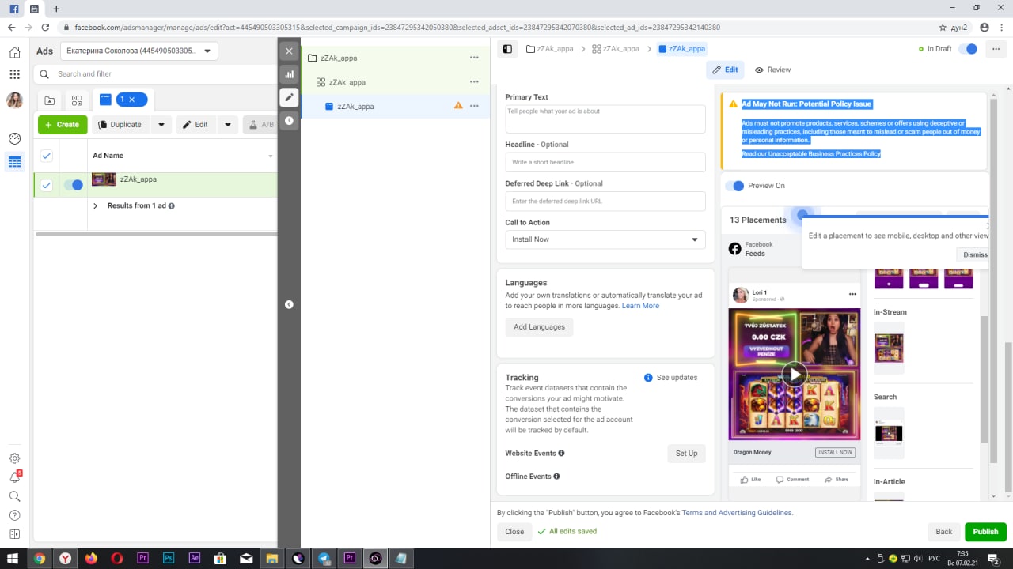Open the all tools grid menu
Screen dimensions: 1013x569
click(x=14, y=74)
